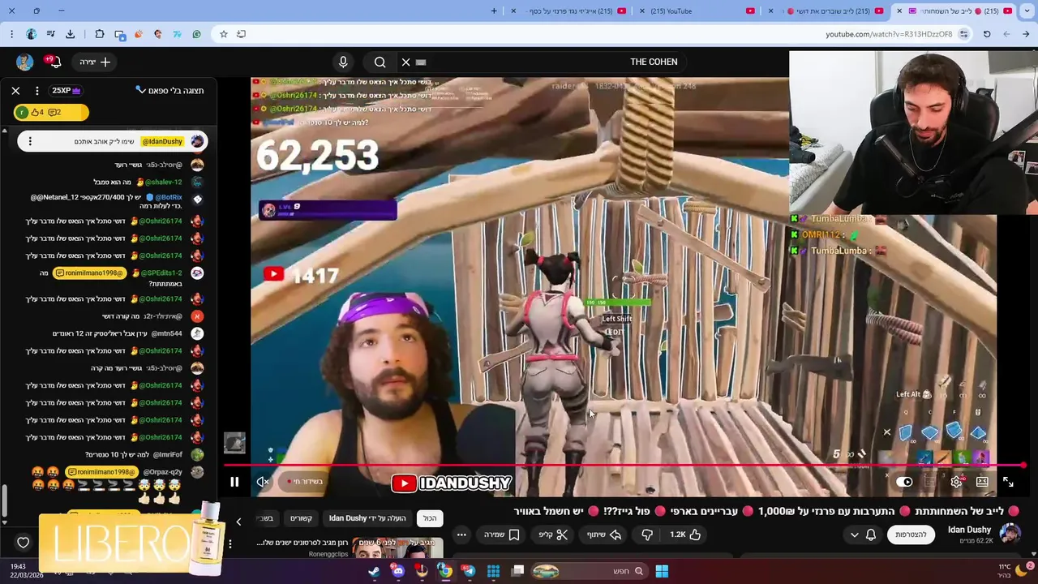Image resolution: width=1038 pixels, height=584 pixels.
Task: Share the video with שיתוף button
Action: pos(603,535)
